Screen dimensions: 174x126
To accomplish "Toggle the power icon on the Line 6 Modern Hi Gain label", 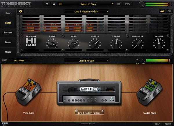I will (x=76, y=111).
